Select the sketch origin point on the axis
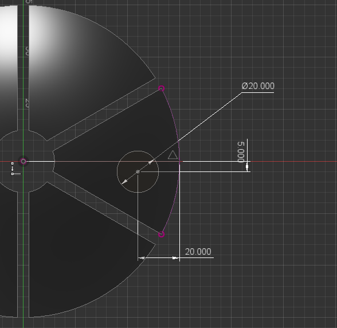 [23, 161]
